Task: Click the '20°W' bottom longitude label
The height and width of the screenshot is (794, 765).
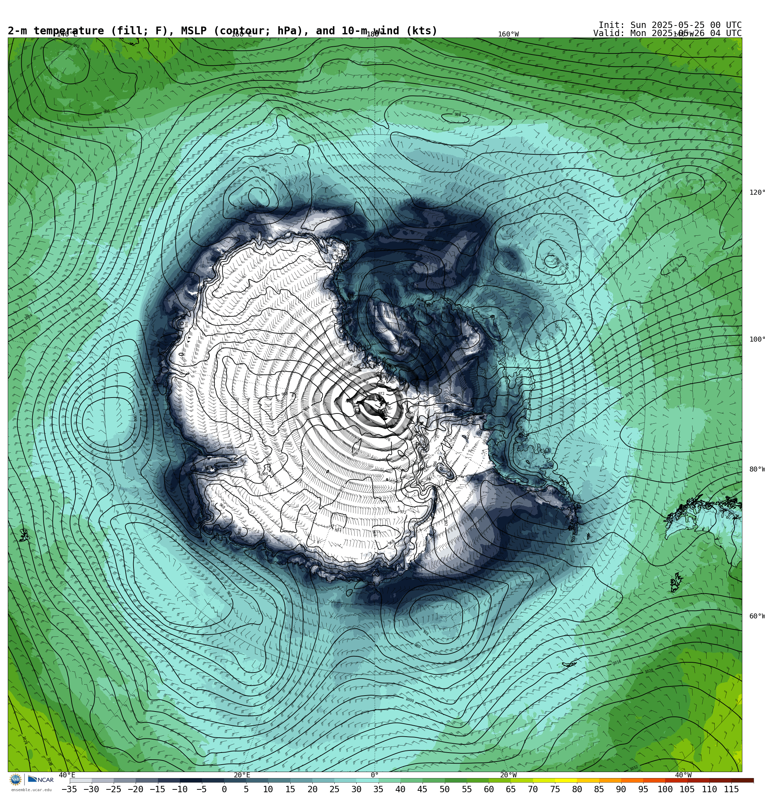Action: click(x=508, y=775)
